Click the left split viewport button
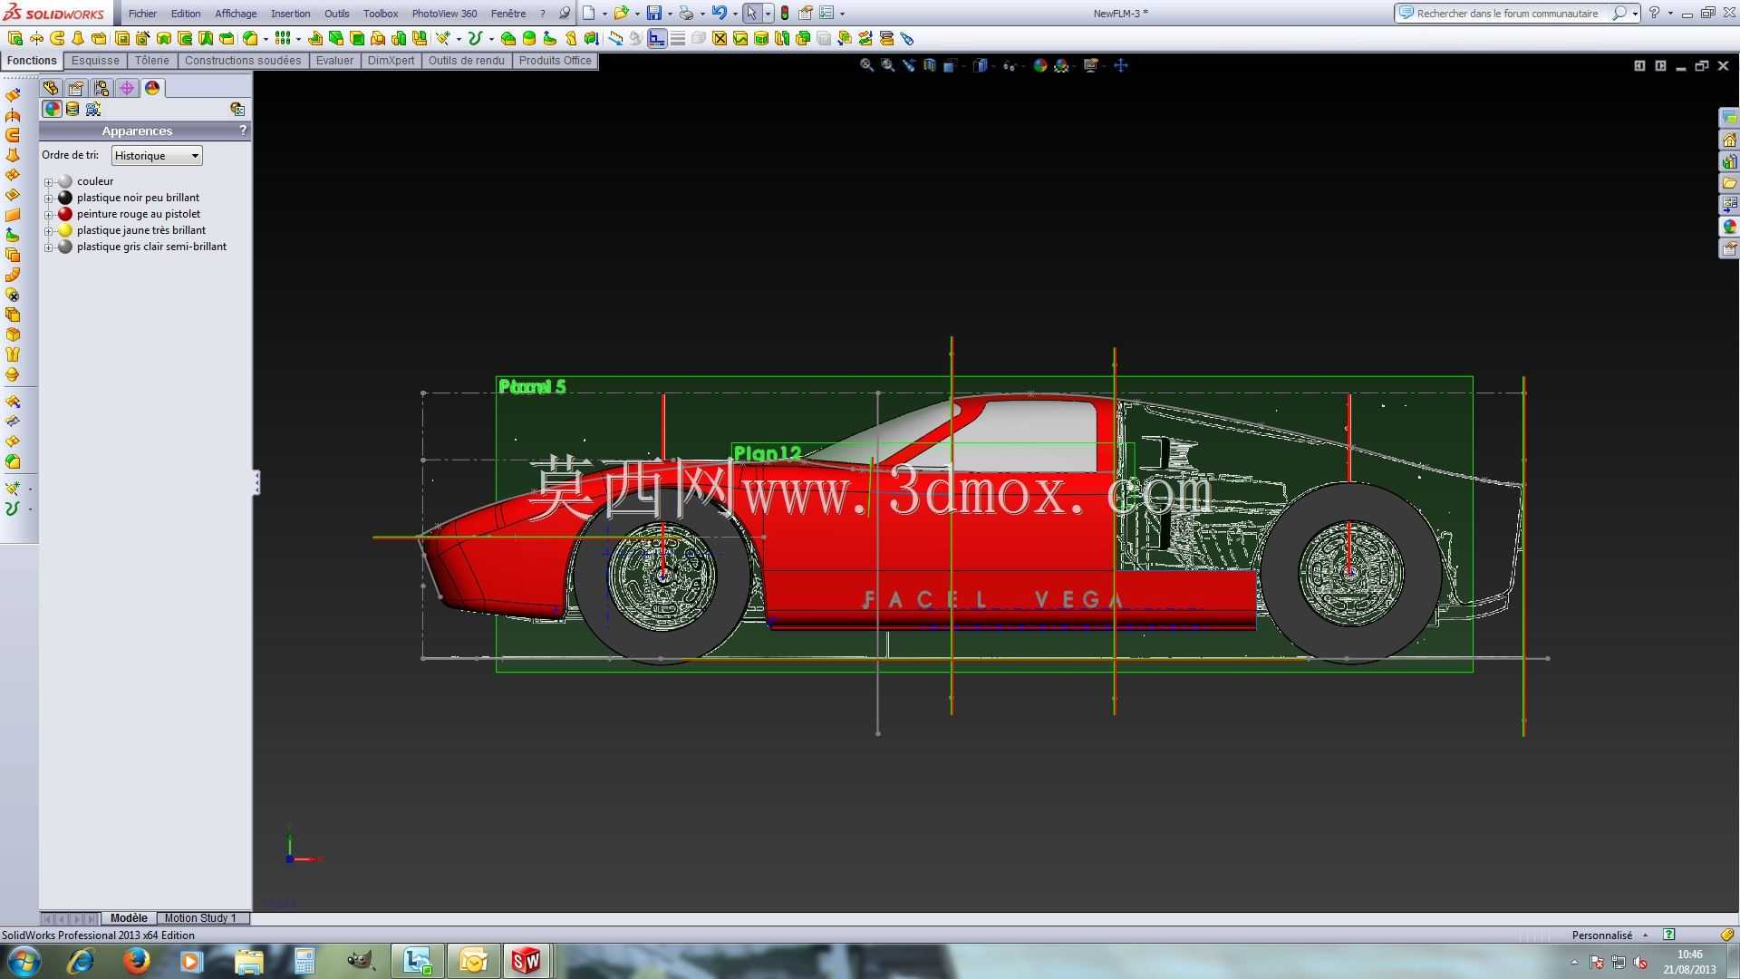The image size is (1740, 979). [x=1639, y=65]
